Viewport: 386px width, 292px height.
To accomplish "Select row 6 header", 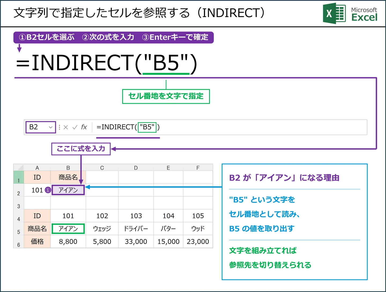I will point(19,242).
